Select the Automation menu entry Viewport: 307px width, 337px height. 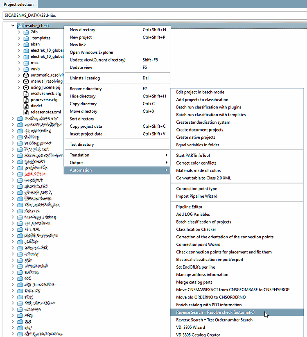[117, 170]
